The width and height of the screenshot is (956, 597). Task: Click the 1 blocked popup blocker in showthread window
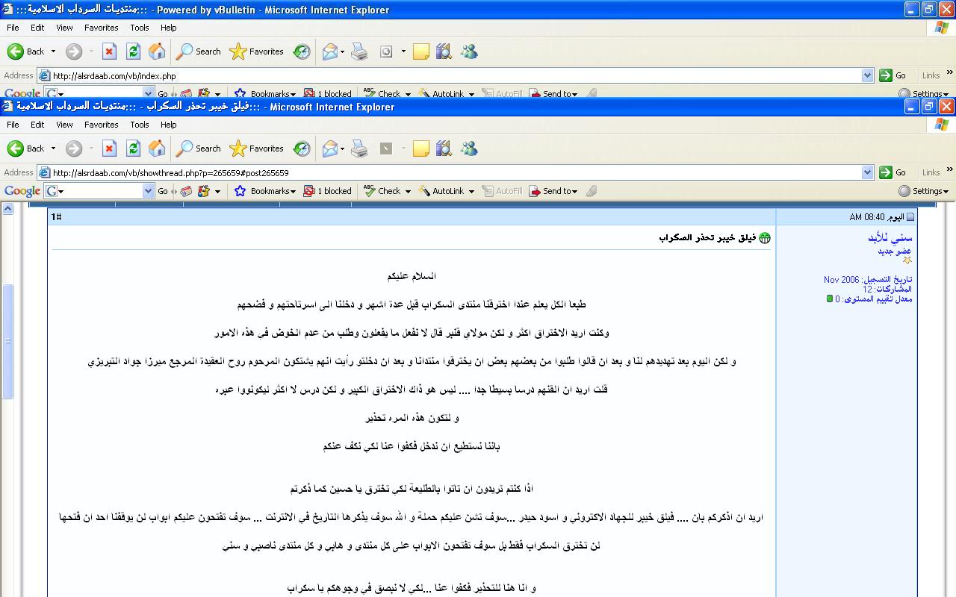[x=327, y=191]
